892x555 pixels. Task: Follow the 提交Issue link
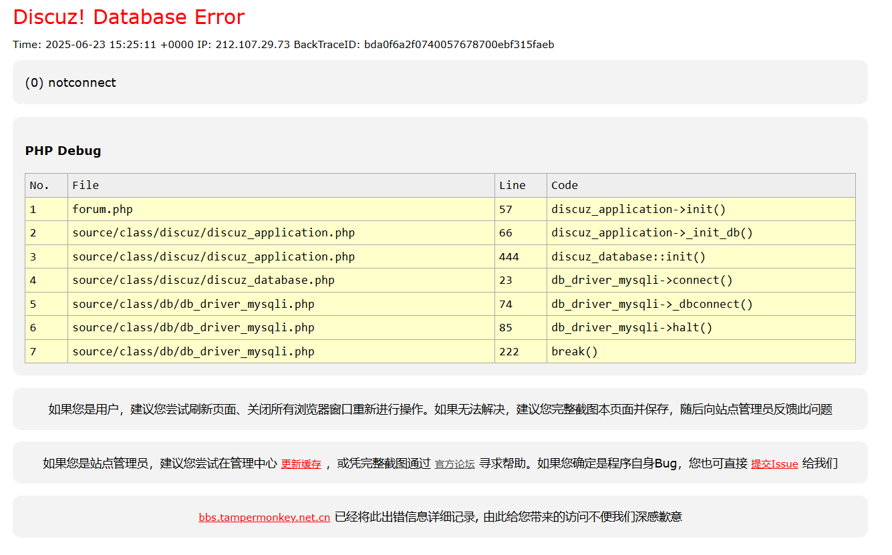(x=774, y=464)
